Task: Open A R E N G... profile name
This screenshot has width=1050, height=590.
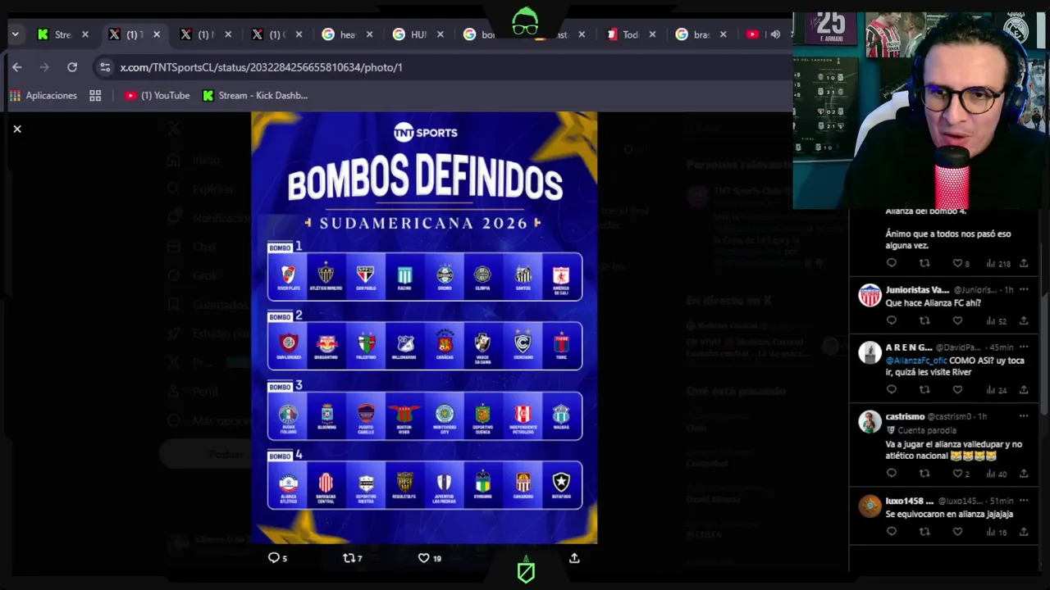Action: (909, 347)
